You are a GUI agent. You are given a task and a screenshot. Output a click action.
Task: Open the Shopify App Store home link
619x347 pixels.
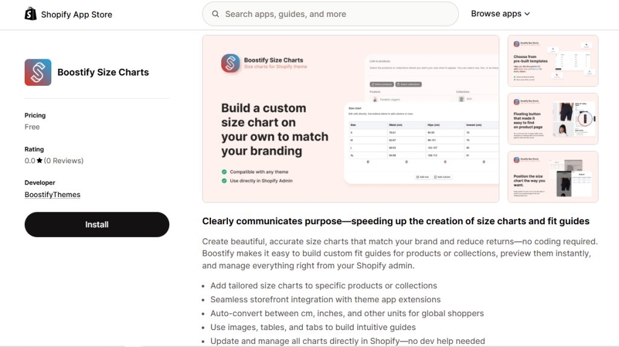point(68,15)
